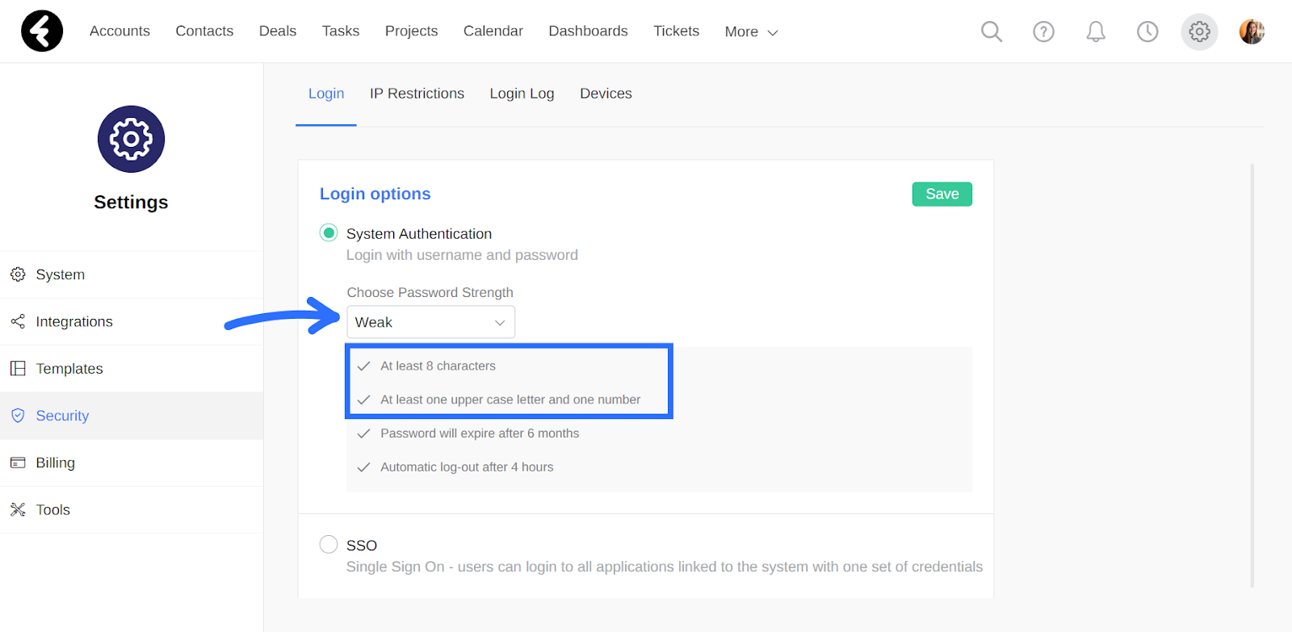Click 'Automatic log-out after 4 hours'
1292x632 pixels.
[x=467, y=467]
